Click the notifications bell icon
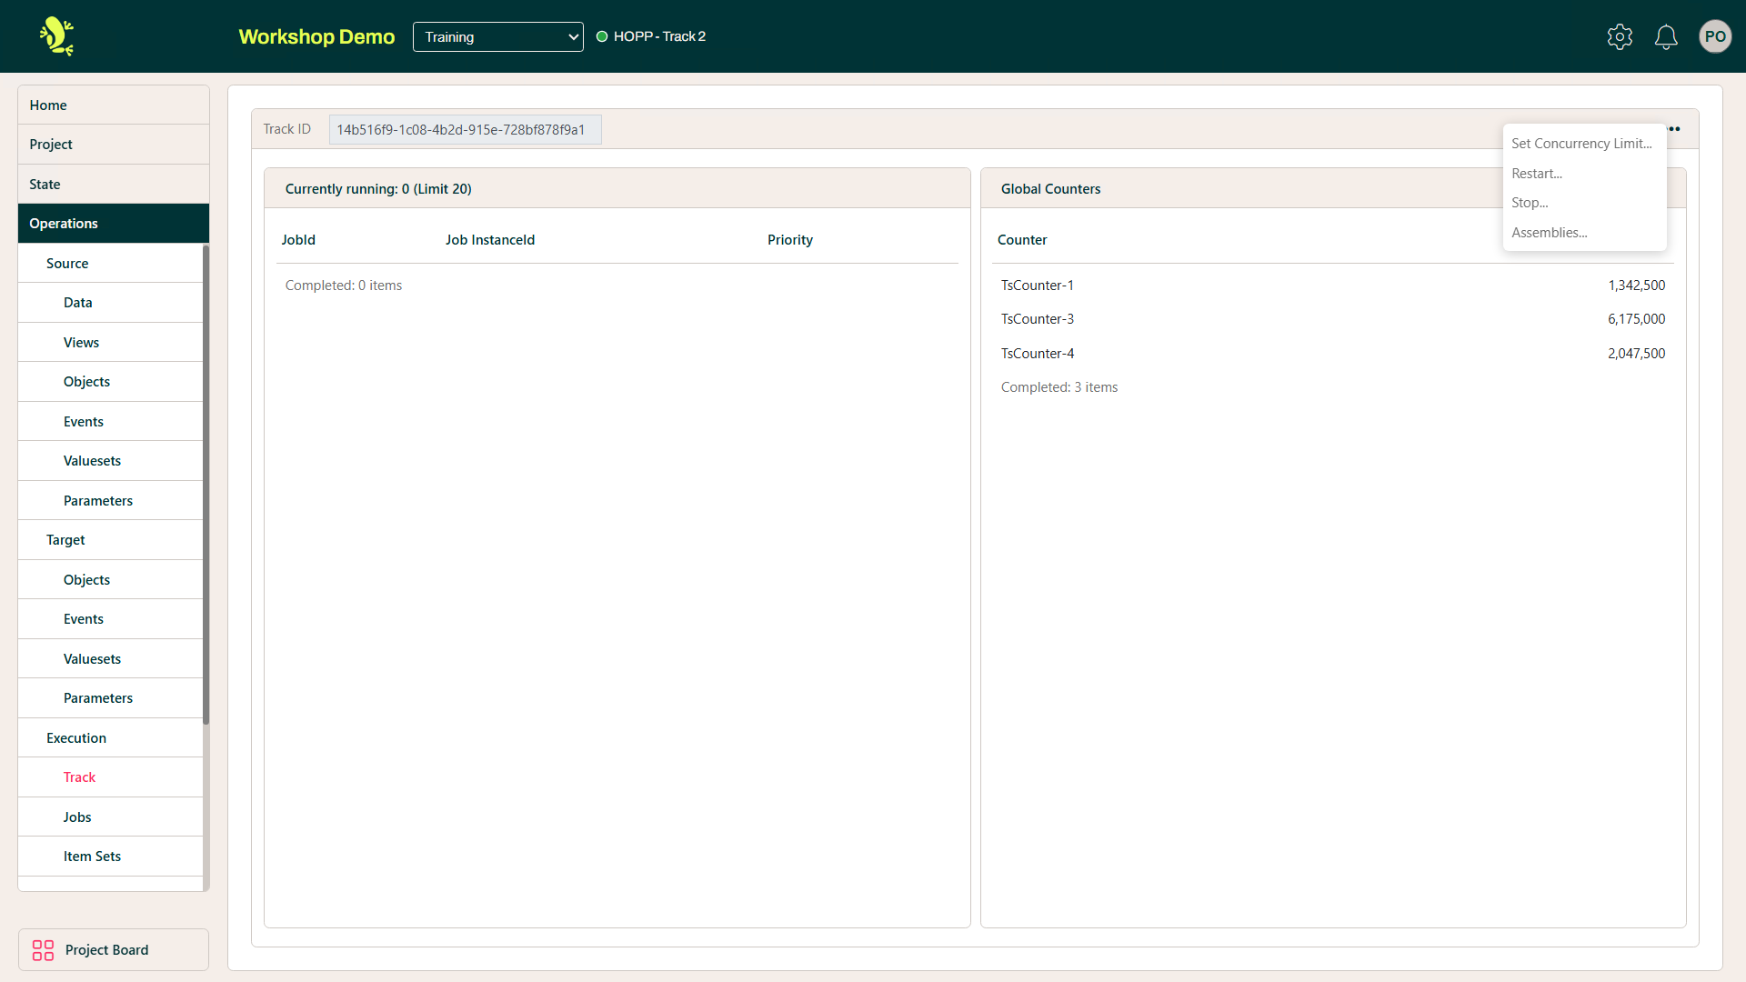Image resolution: width=1746 pixels, height=982 pixels. click(1666, 36)
